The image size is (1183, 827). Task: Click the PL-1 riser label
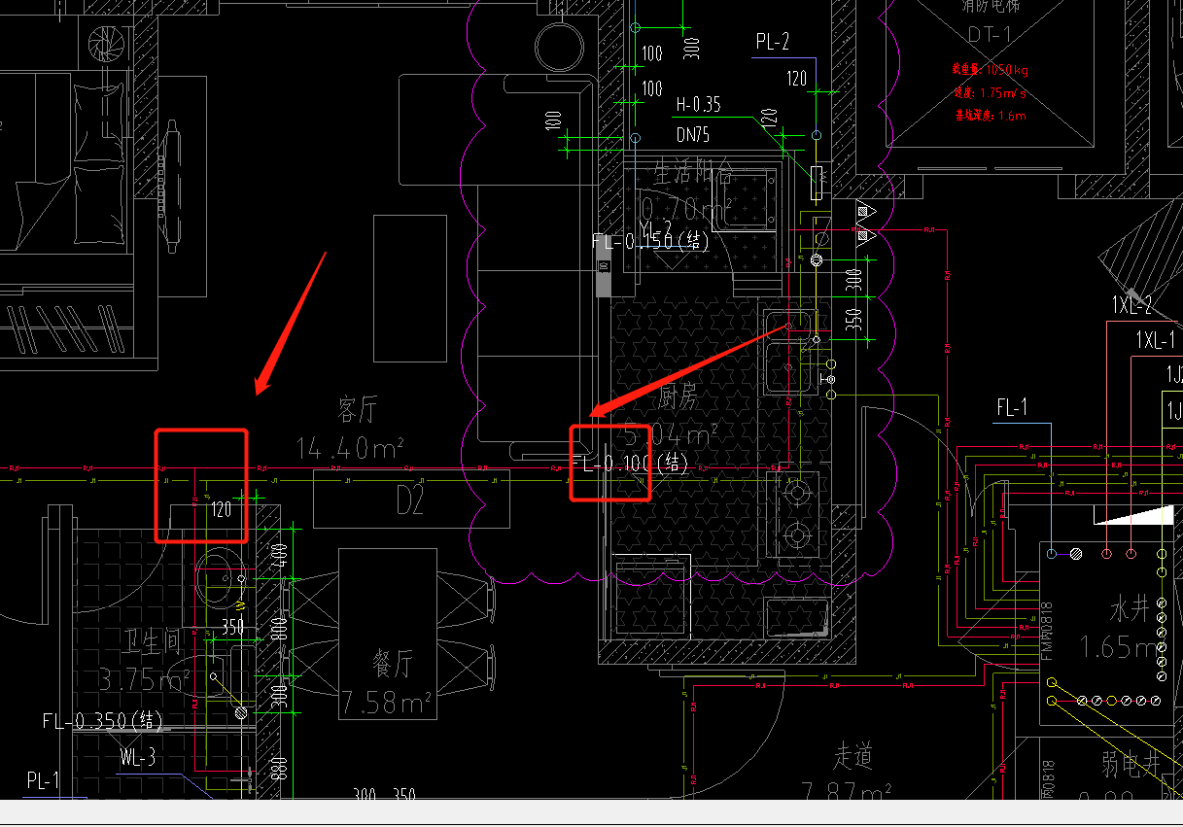(x=43, y=781)
